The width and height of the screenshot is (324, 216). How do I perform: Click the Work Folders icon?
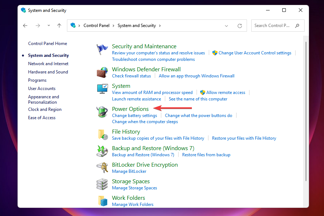click(x=103, y=201)
